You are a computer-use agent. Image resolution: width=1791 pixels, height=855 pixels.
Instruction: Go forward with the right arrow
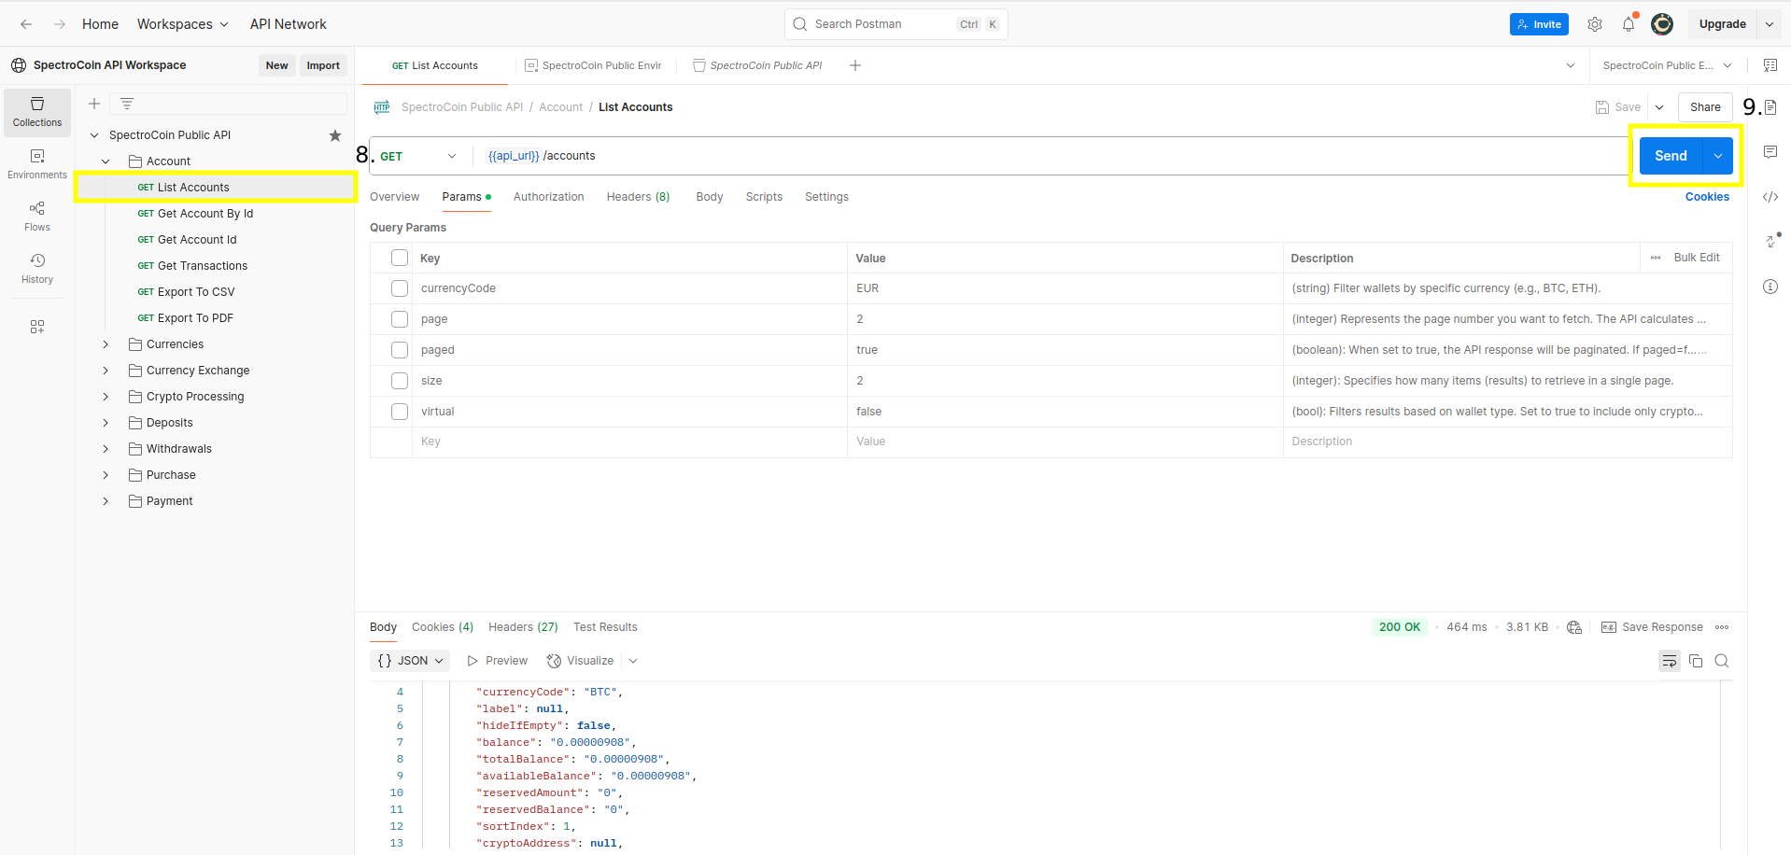click(x=60, y=24)
